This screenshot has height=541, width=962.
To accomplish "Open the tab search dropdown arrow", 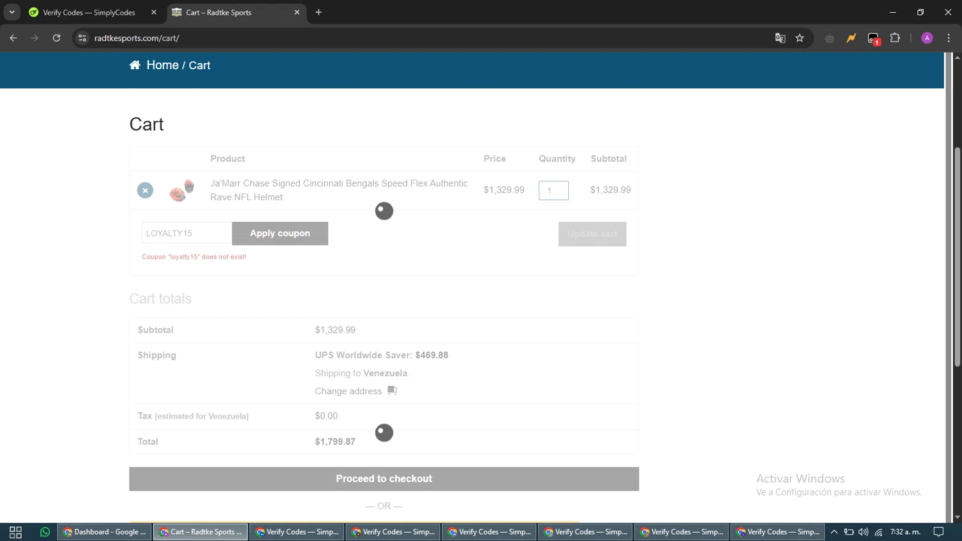I will point(12,12).
